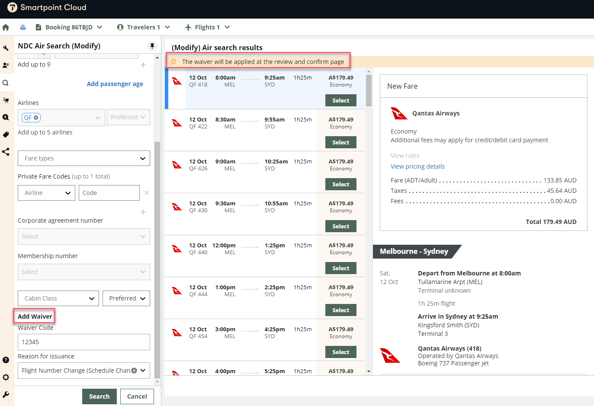Open the Cabin Class dropdown
The width and height of the screenshot is (594, 406).
[58, 298]
